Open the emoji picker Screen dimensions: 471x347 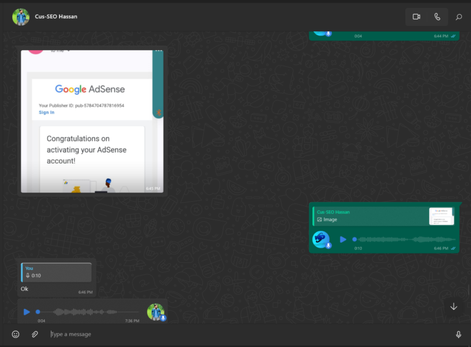(x=16, y=334)
